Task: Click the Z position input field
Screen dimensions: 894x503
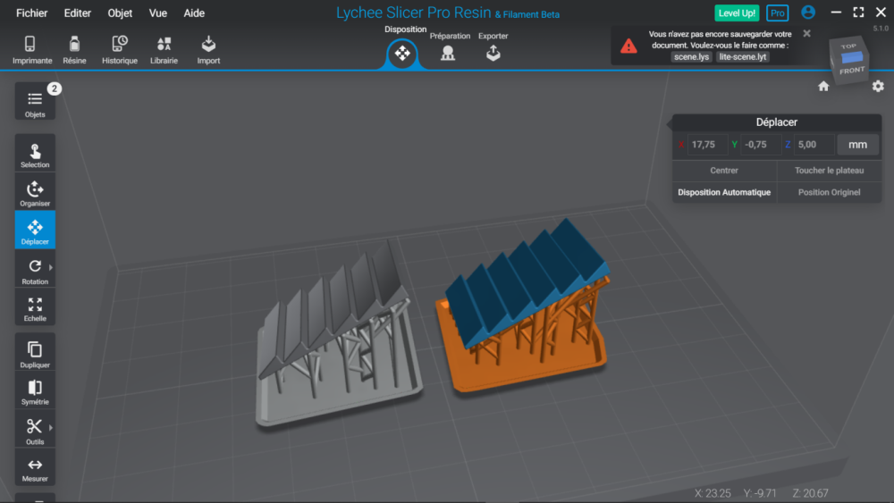Action: point(814,145)
